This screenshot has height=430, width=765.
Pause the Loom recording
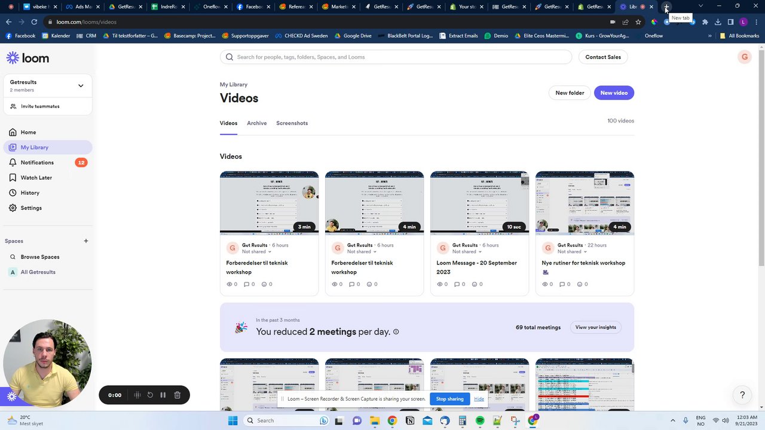click(x=163, y=395)
